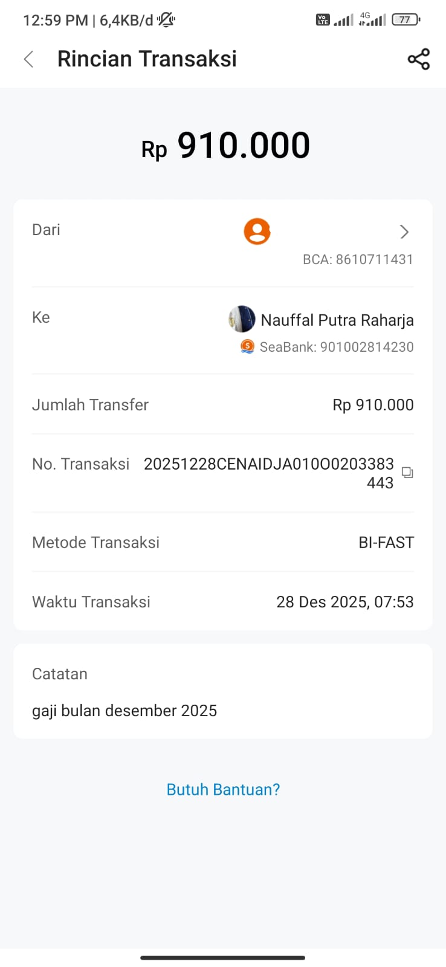Tap the bottom home gesture bar
Image resolution: width=446 pixels, height=967 pixels.
tap(222, 957)
